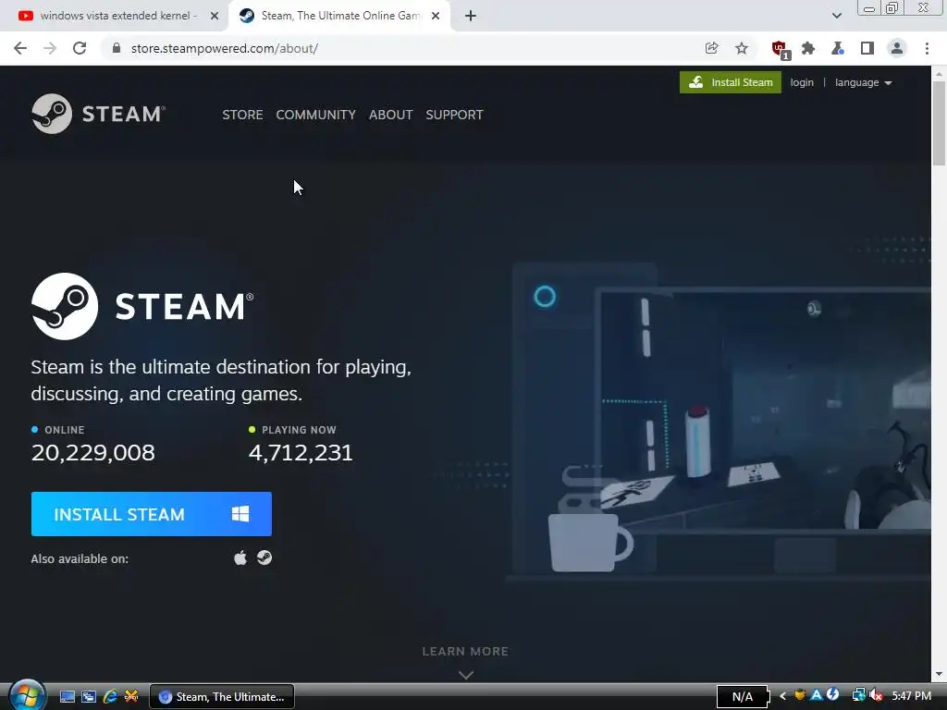The height and width of the screenshot is (710, 947).
Task: Switch to the windows vista extended kernel tab
Action: coord(115,16)
